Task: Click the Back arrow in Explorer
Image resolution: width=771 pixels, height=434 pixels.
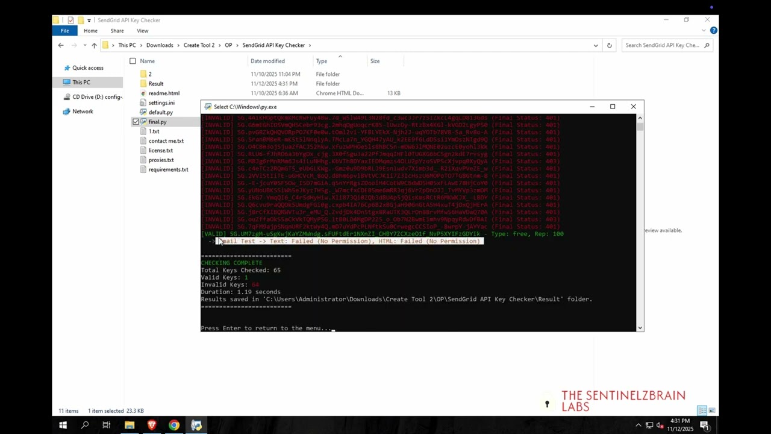Action: point(61,45)
